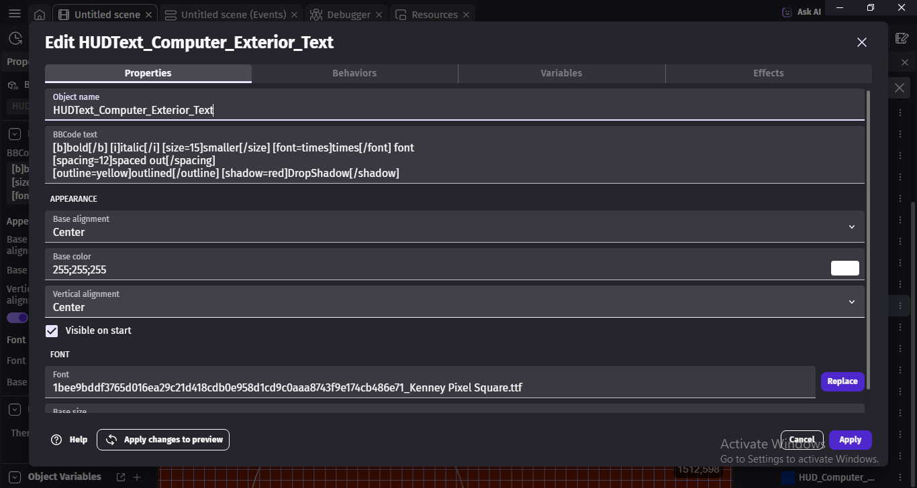
Task: Click Apply changes to preview button
Action: [163, 440]
